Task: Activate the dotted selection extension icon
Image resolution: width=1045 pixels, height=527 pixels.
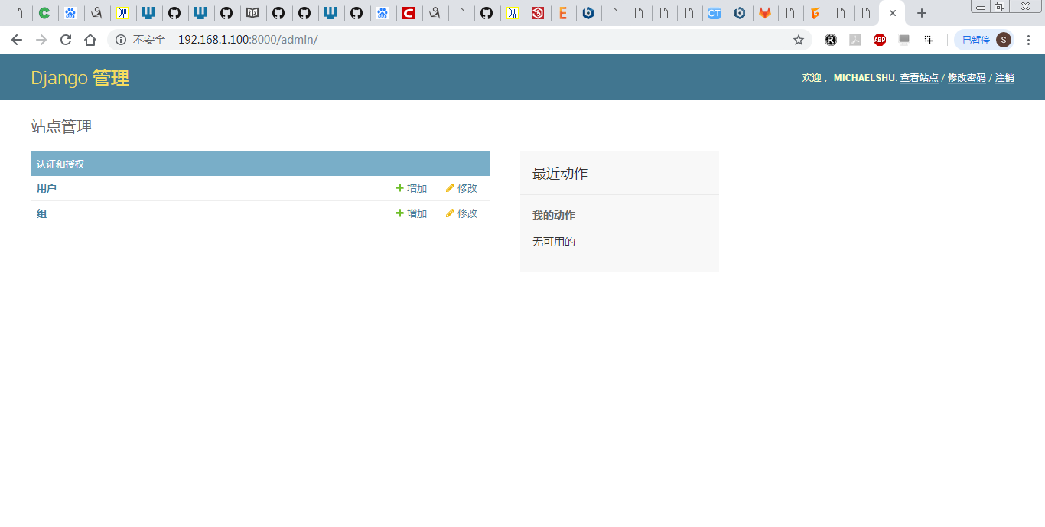Action: coord(929,40)
